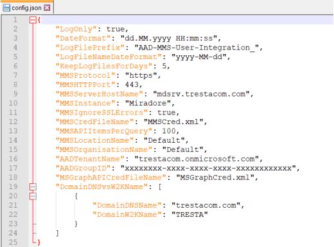Image resolution: width=334 pixels, height=247 pixels.
Task: Select the config.json tab
Action: (x=27, y=8)
